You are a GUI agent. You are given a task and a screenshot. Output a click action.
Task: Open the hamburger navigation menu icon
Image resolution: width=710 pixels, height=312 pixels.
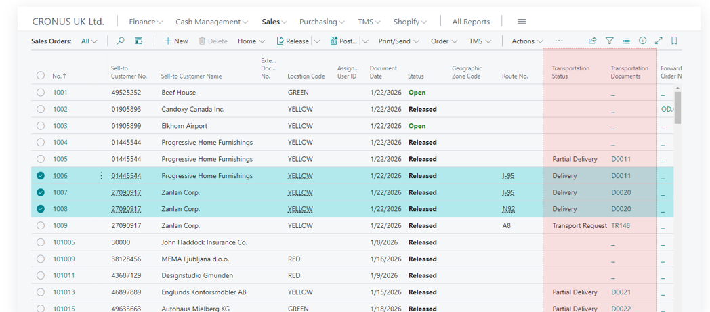521,22
